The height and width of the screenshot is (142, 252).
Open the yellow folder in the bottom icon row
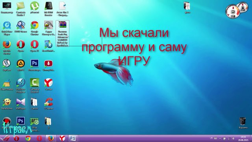click(x=48, y=123)
